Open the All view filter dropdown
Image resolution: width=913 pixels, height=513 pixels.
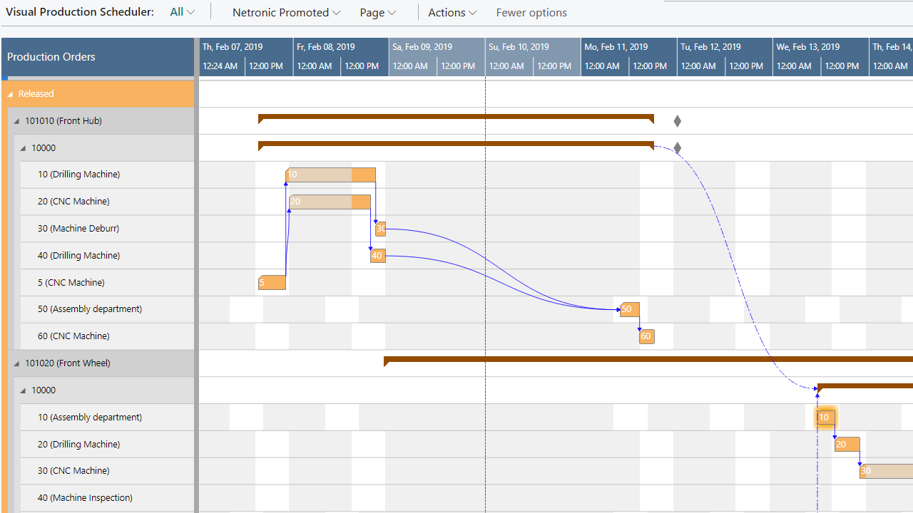pos(182,12)
